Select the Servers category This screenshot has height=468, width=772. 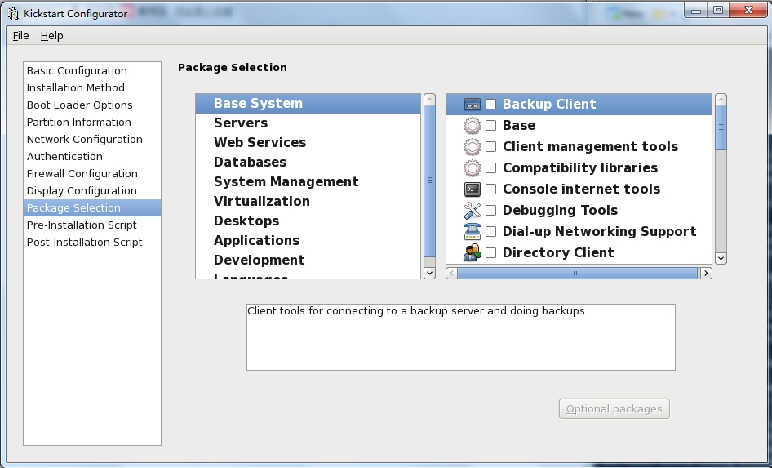tap(308, 123)
